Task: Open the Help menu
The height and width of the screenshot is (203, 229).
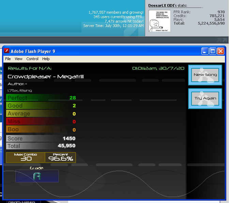Action: [46, 59]
